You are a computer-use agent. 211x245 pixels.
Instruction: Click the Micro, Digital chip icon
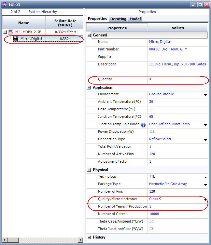click(x=16, y=39)
